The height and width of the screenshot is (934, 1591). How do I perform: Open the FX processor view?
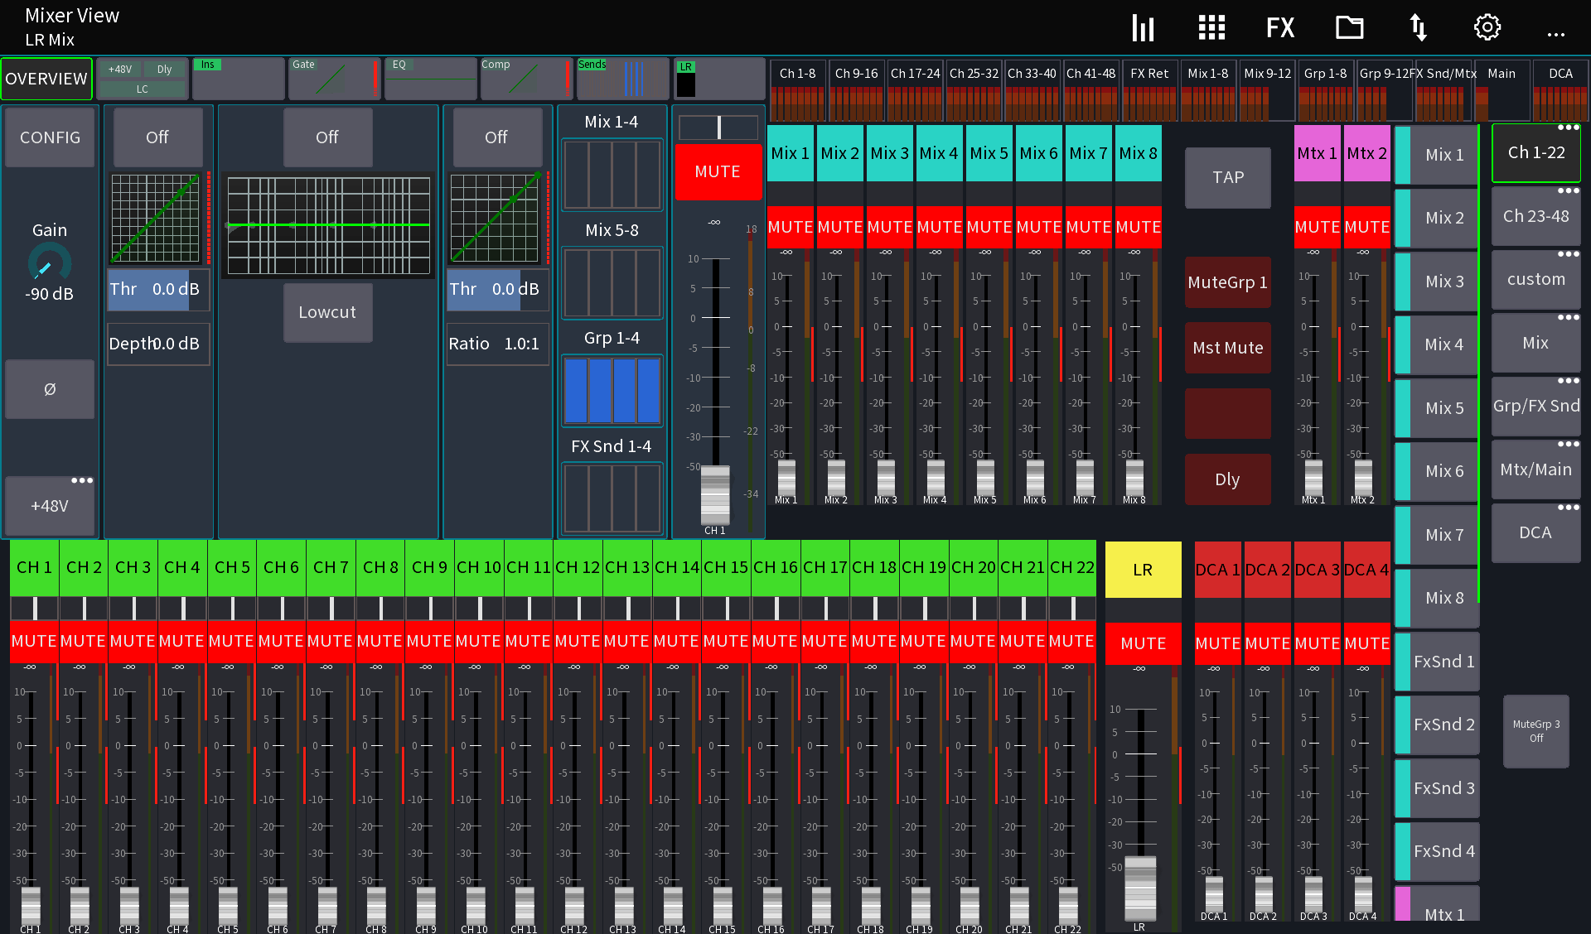click(x=1279, y=26)
